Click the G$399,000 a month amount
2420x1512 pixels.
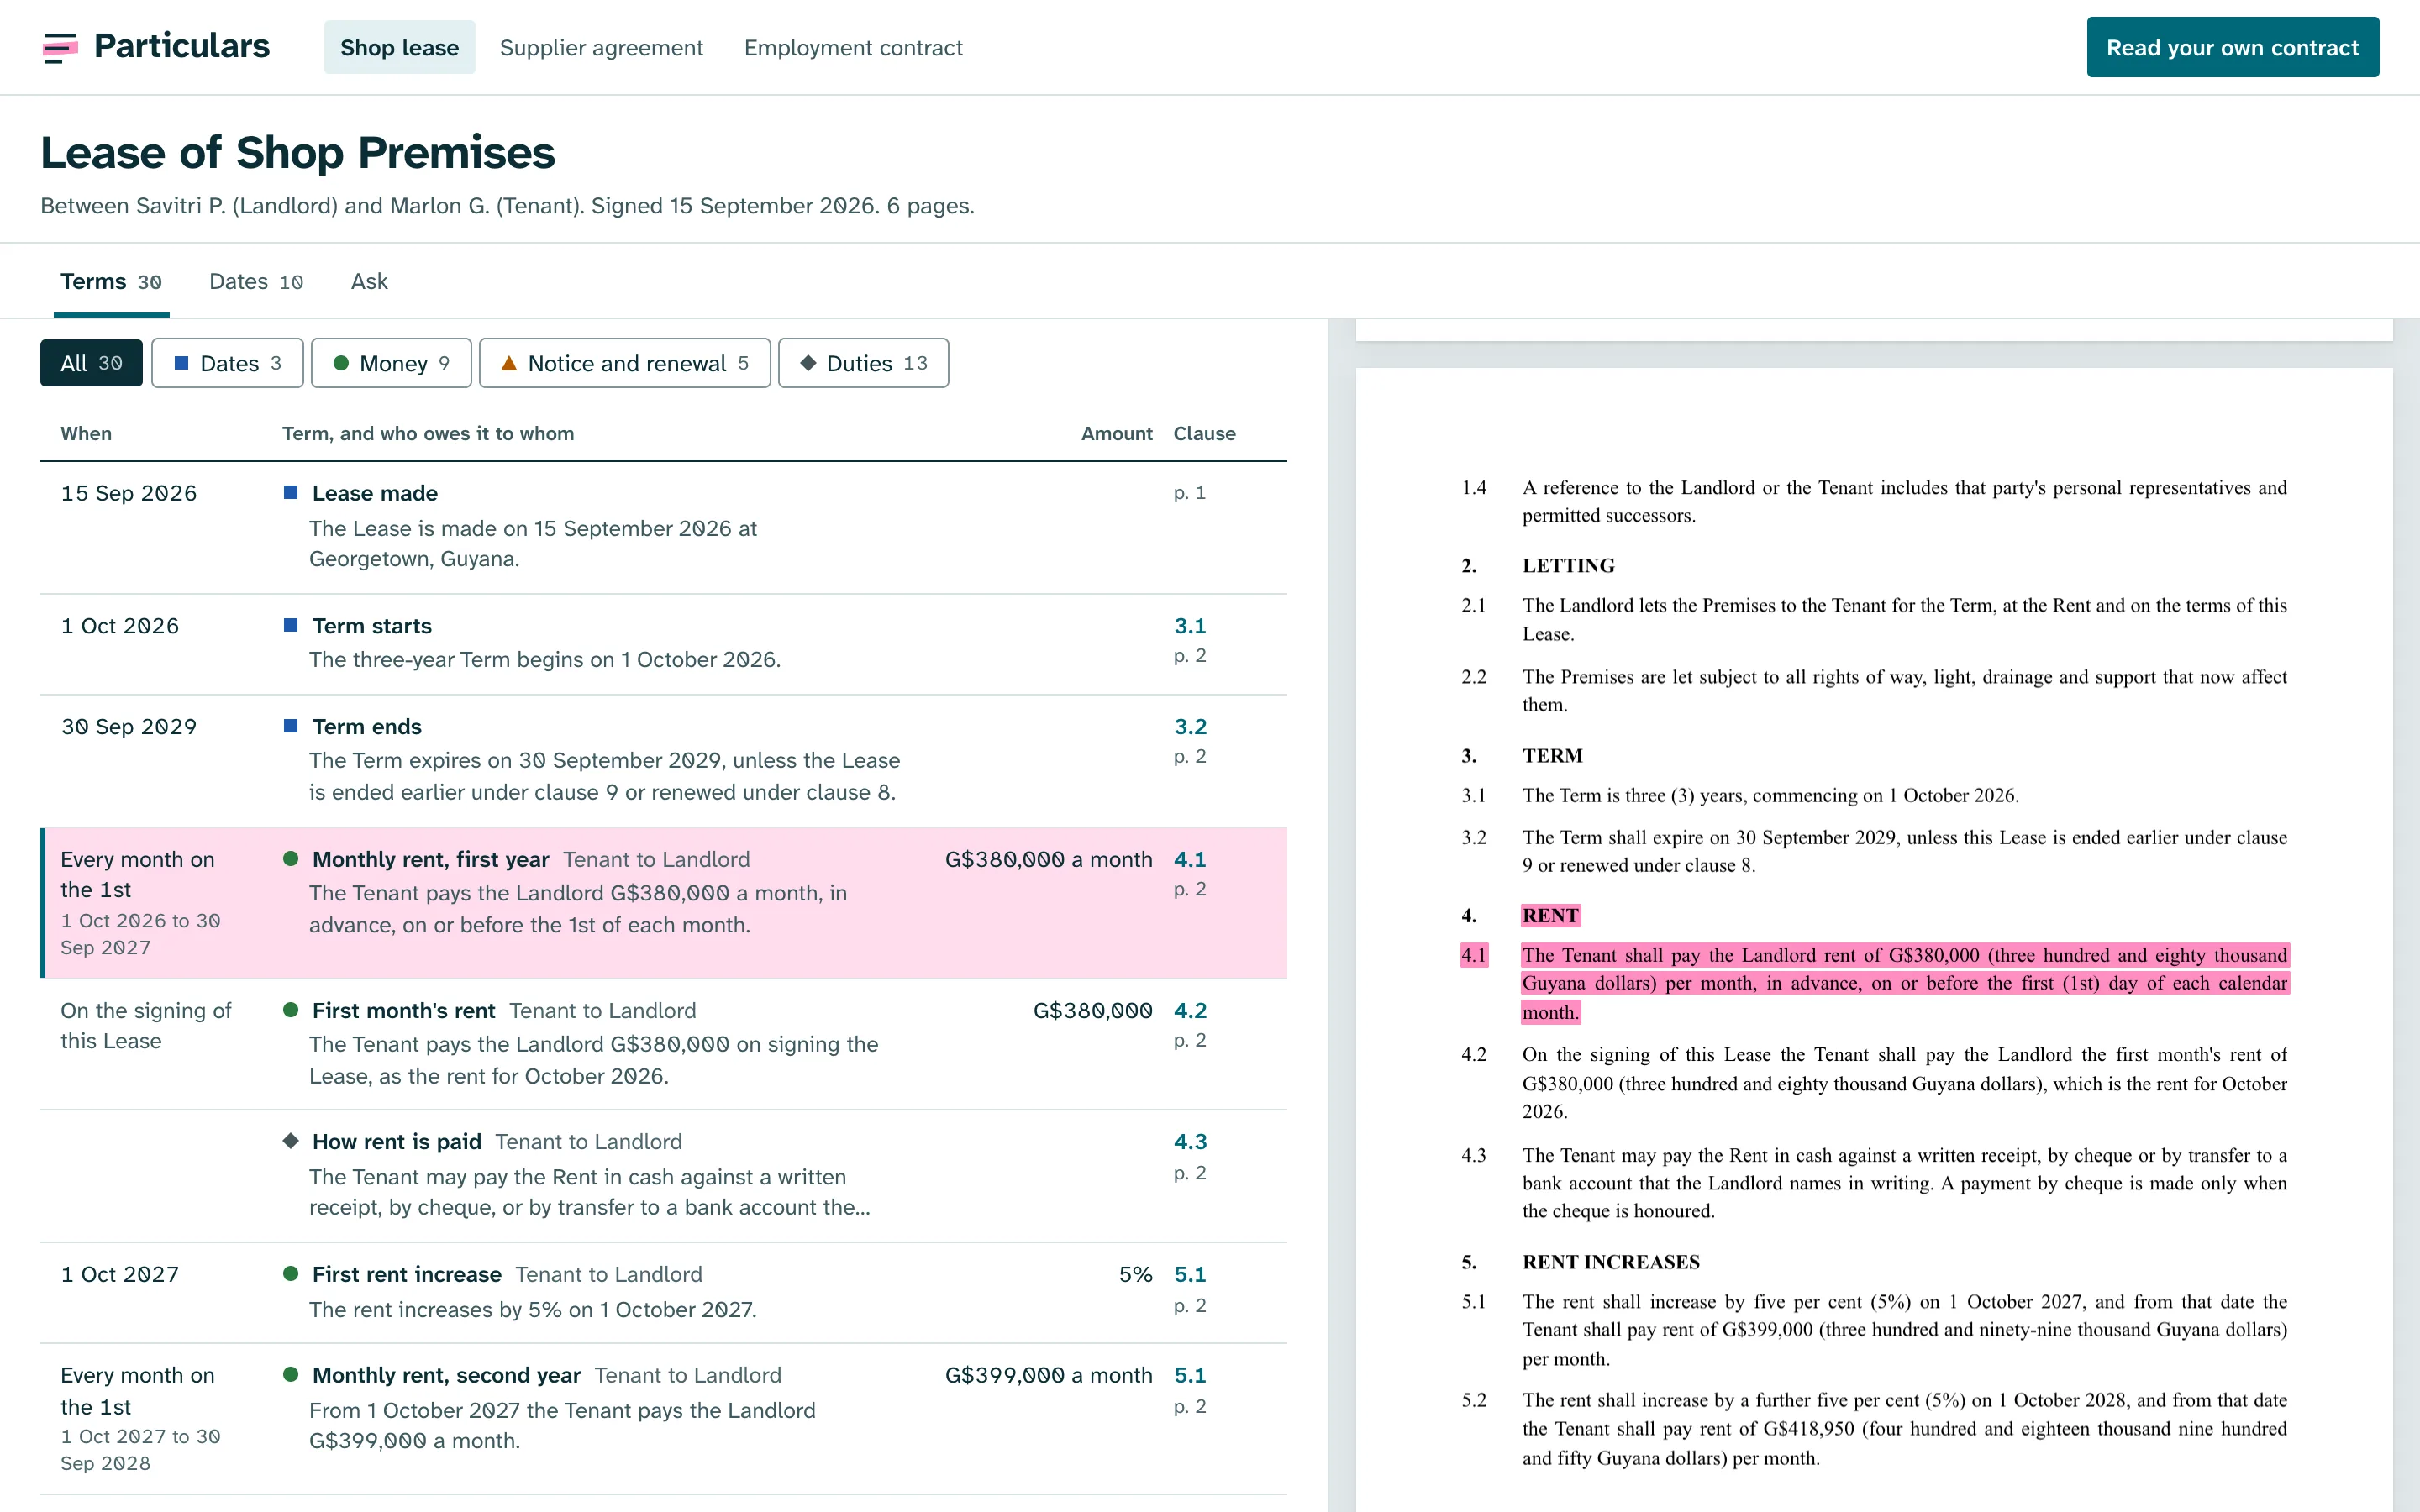tap(1048, 1376)
